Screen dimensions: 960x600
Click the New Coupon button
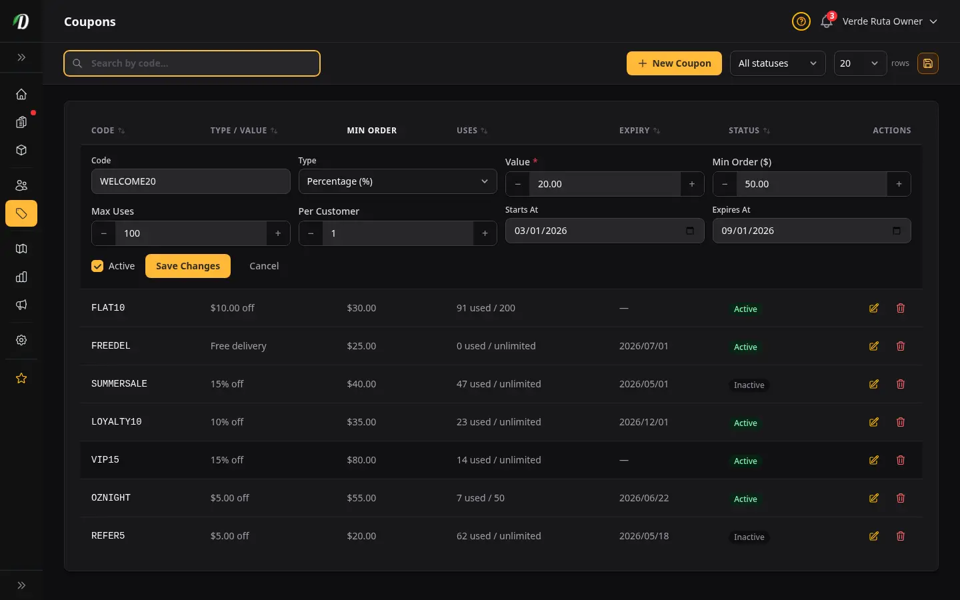674,63
